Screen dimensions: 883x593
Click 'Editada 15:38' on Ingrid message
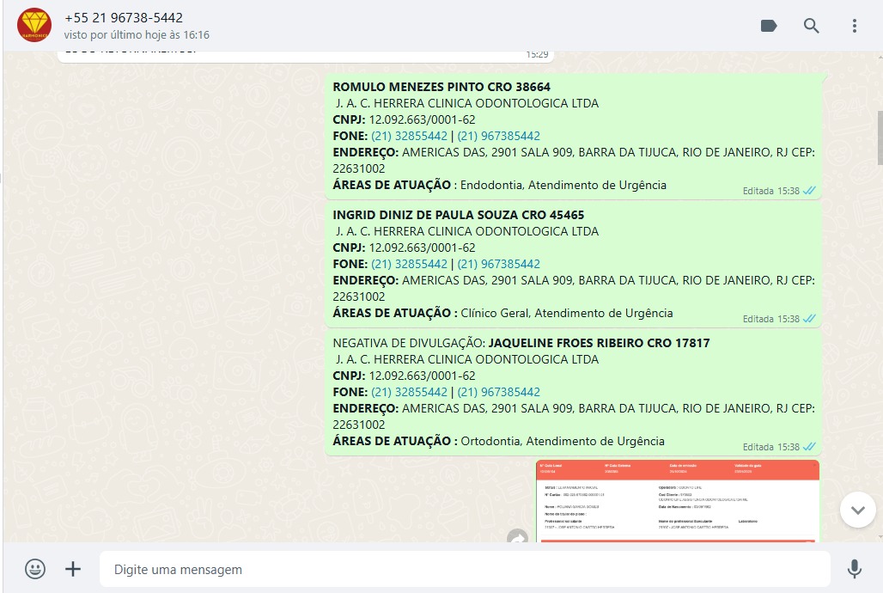tap(771, 319)
